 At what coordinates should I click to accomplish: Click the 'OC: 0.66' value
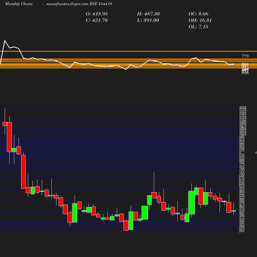[x=198, y=14]
